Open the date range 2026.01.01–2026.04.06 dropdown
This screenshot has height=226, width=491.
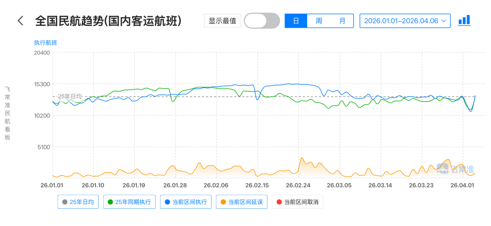(401, 21)
